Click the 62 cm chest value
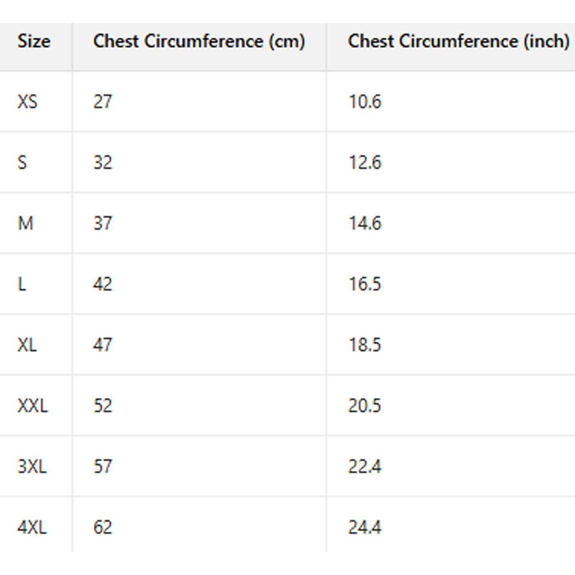This screenshot has height=575, width=575. pyautogui.click(x=103, y=528)
